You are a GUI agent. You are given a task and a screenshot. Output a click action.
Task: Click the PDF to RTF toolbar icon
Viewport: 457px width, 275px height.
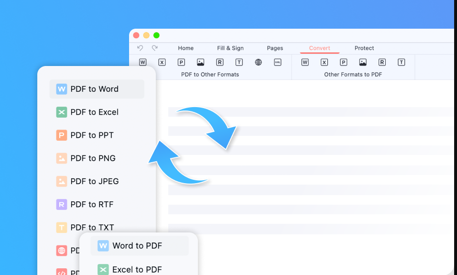(220, 62)
